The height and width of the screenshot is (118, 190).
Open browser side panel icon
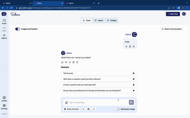[x=179, y=8]
